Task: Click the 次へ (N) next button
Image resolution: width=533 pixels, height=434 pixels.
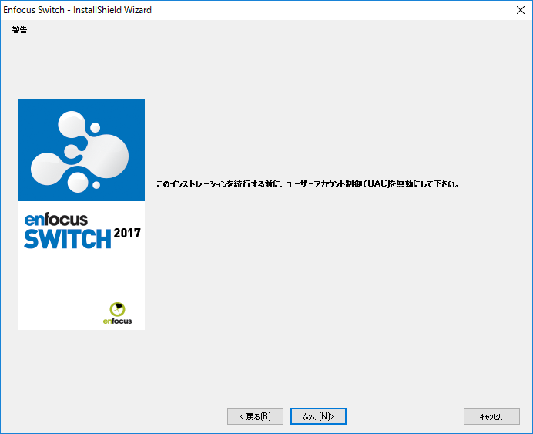Action: coord(318,416)
